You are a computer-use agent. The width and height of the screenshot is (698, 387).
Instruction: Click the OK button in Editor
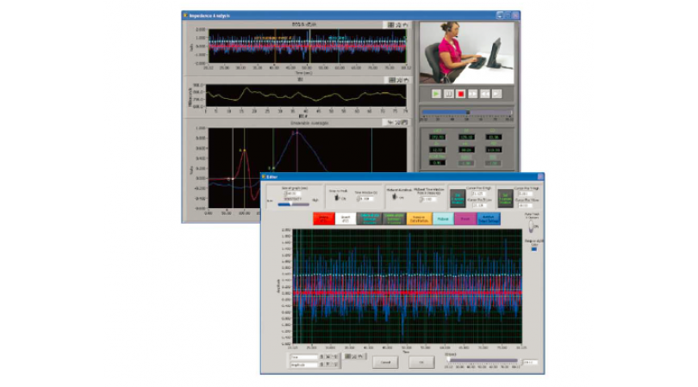click(421, 362)
